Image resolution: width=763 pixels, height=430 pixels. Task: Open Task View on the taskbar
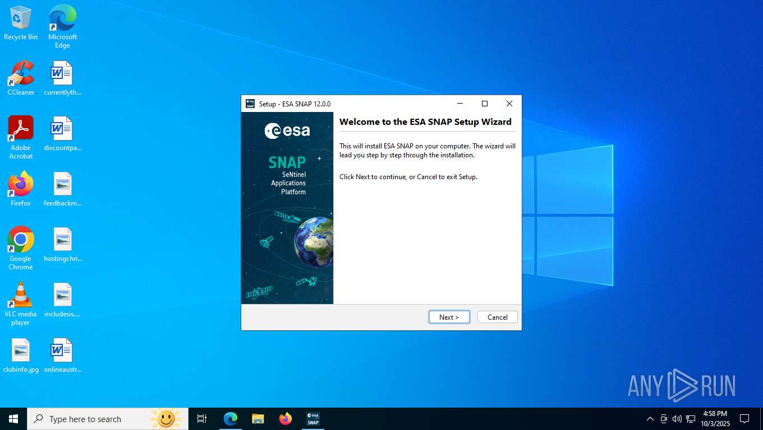pos(202,419)
